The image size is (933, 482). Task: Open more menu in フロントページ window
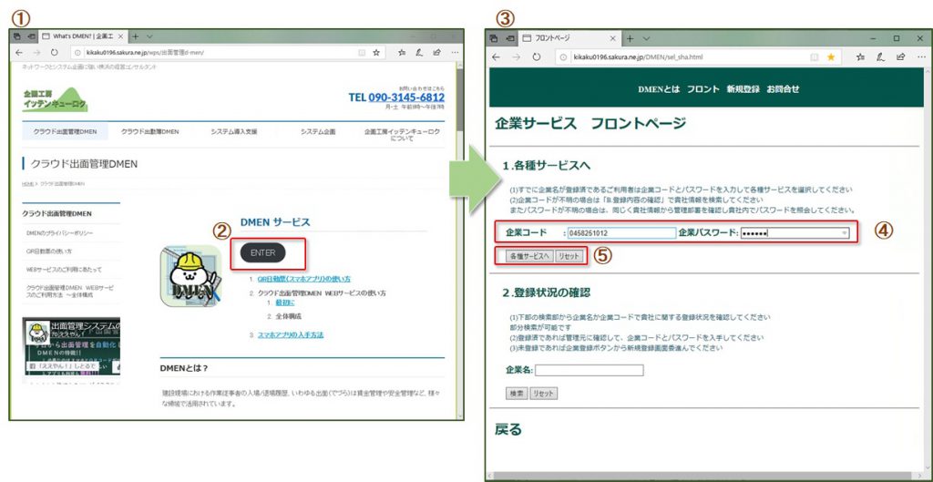click(921, 57)
